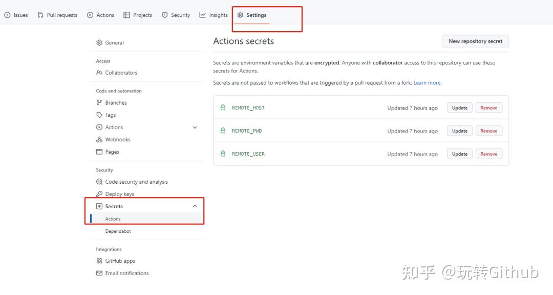
Task: Click the New repository secret button
Action: pyautogui.click(x=475, y=41)
